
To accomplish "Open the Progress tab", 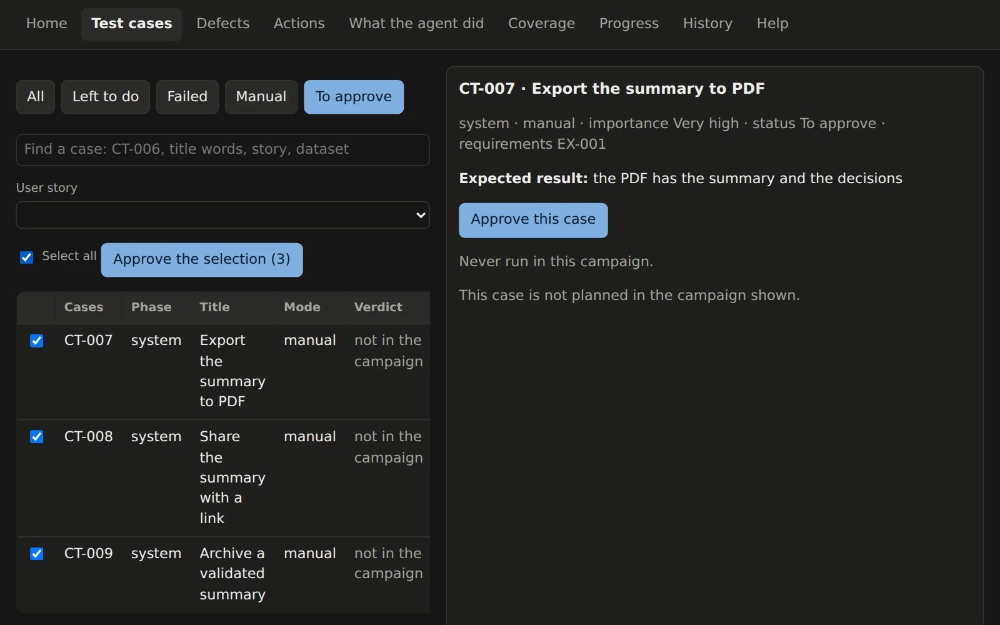I will pos(629,24).
